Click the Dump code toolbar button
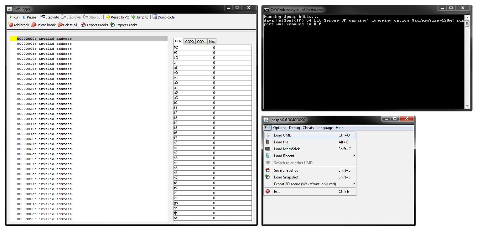Screen dimensions: 482x232 coord(163,17)
